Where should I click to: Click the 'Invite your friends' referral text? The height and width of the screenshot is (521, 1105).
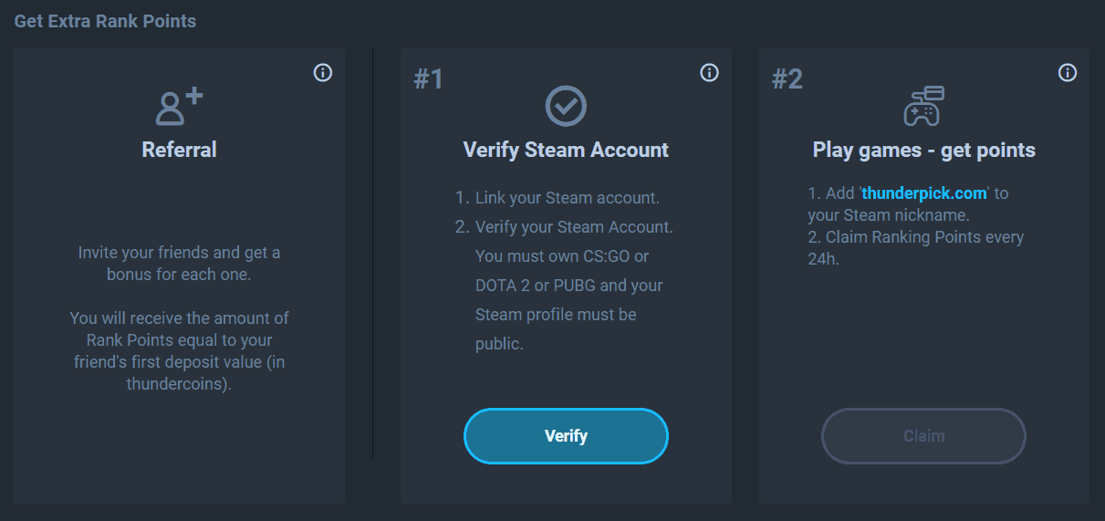coord(179,264)
